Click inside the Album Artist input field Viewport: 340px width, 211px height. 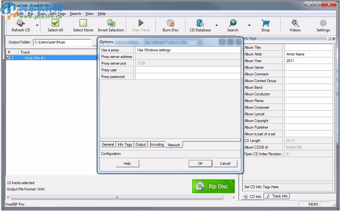tap(309, 54)
